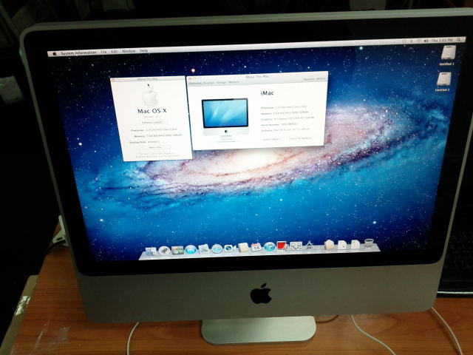This screenshot has height=355, width=473.
Task: Open iTunes from the Dock
Action: point(269,246)
